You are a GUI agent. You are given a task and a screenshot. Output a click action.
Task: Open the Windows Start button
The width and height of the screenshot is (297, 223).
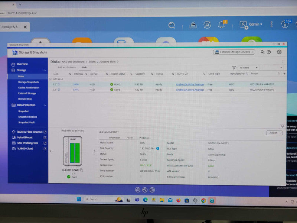tap(79, 199)
